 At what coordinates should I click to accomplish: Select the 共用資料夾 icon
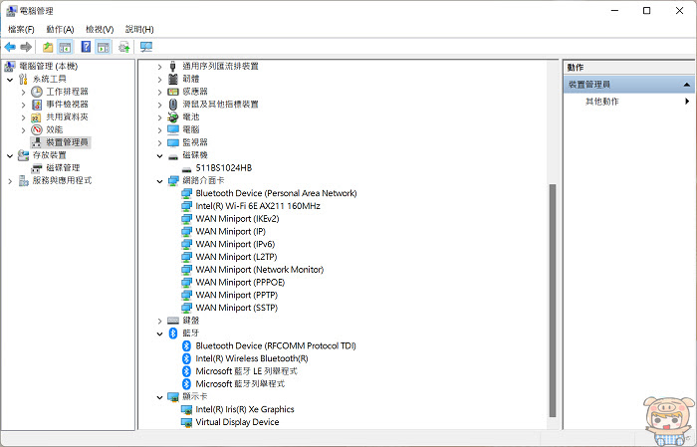click(x=37, y=117)
